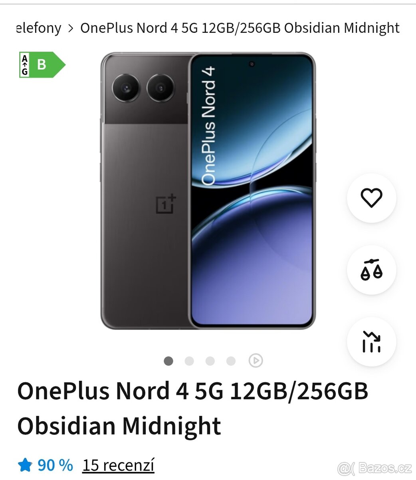Open the 15 recenzí reviews link
This screenshot has height=480, width=416.
[118, 465]
